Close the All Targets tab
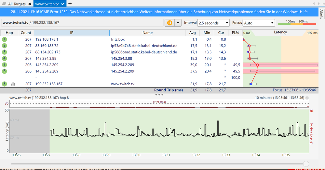Screen dimensions: 325x170 coord(30,4)
